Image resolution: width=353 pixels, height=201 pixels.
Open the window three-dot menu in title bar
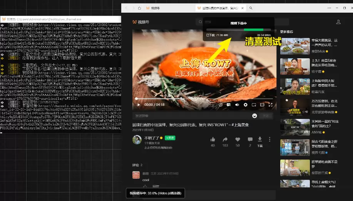330,8
